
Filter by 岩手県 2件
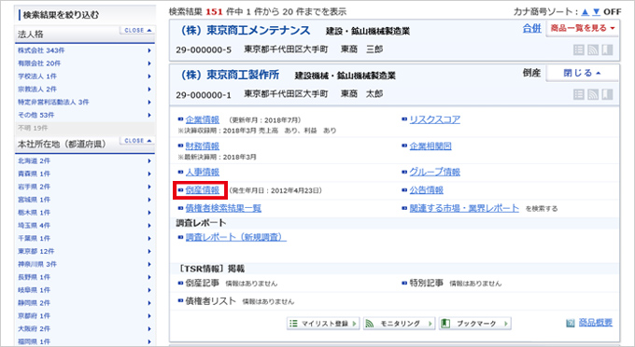click(84, 187)
